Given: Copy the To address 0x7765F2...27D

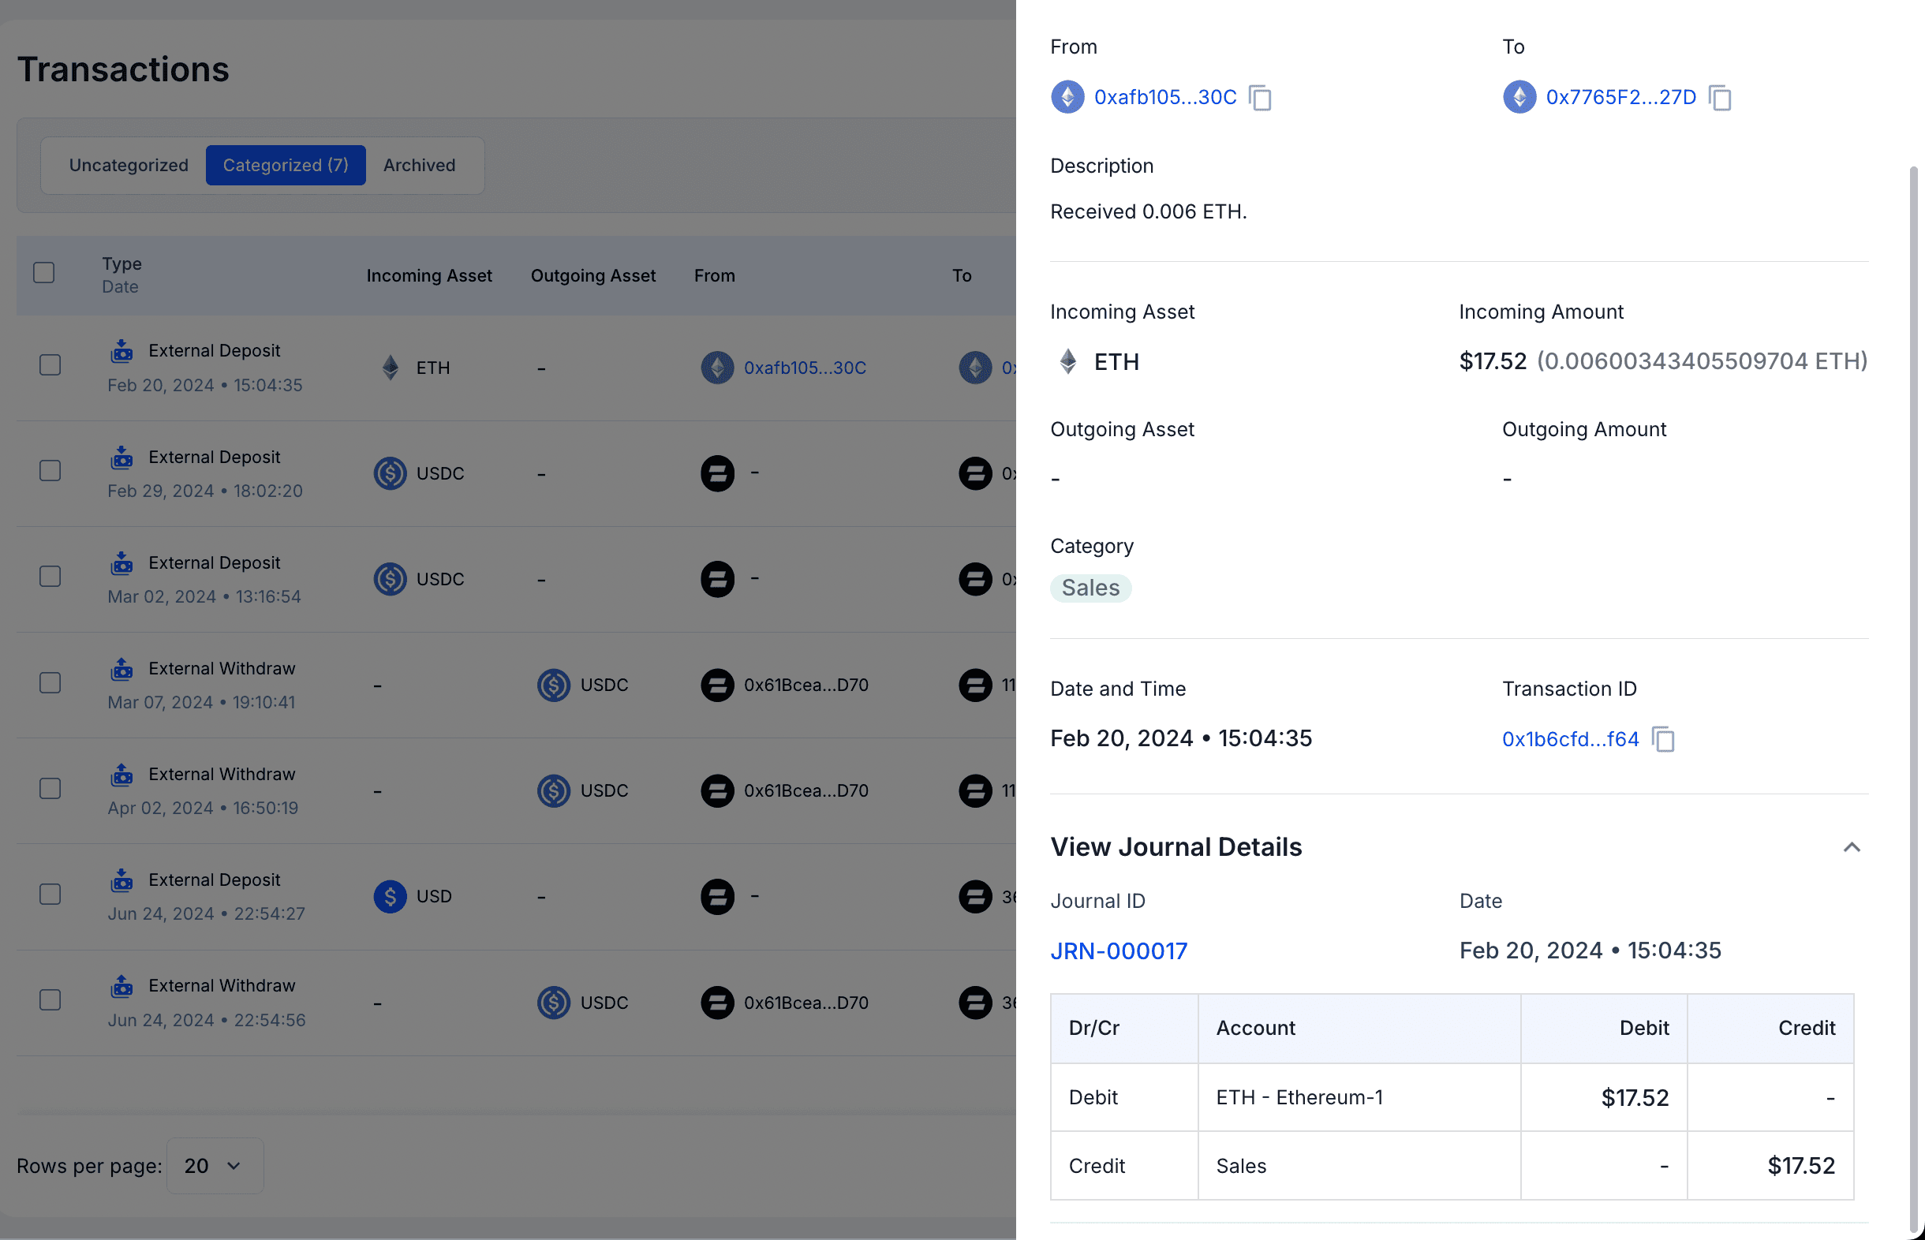Looking at the screenshot, I should tap(1720, 98).
